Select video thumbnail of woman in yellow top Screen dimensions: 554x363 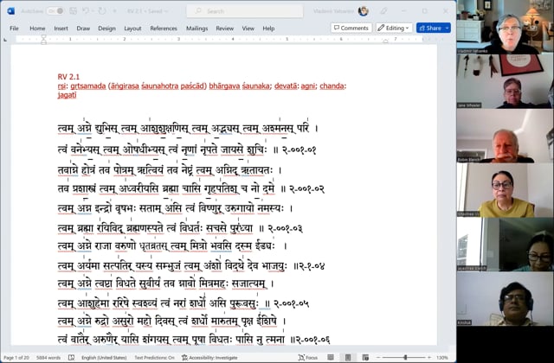coord(505,190)
